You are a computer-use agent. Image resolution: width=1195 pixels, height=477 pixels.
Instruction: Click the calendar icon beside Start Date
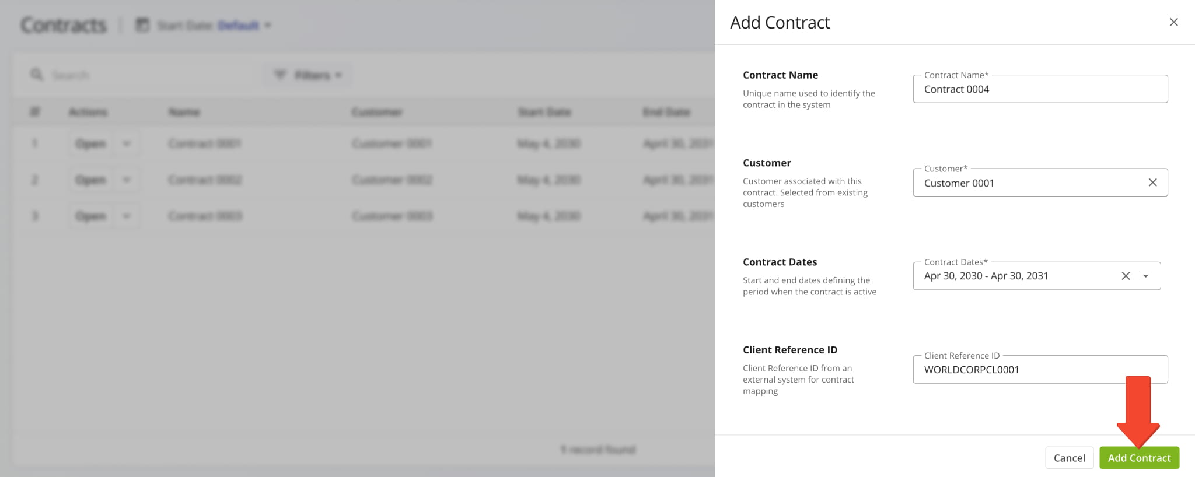point(142,25)
